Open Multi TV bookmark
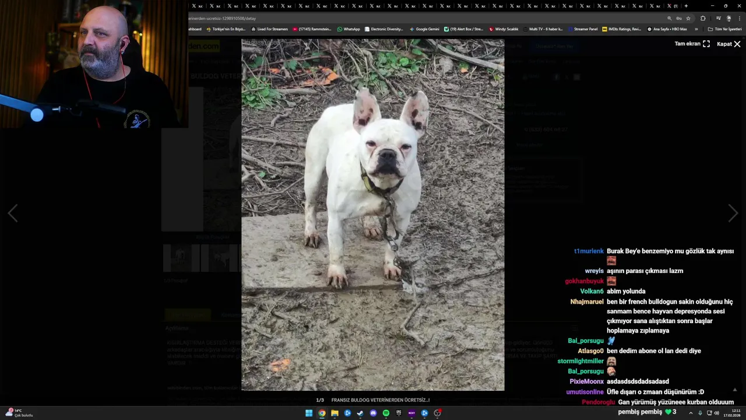Screen dimensions: 746x420 pos(543,29)
